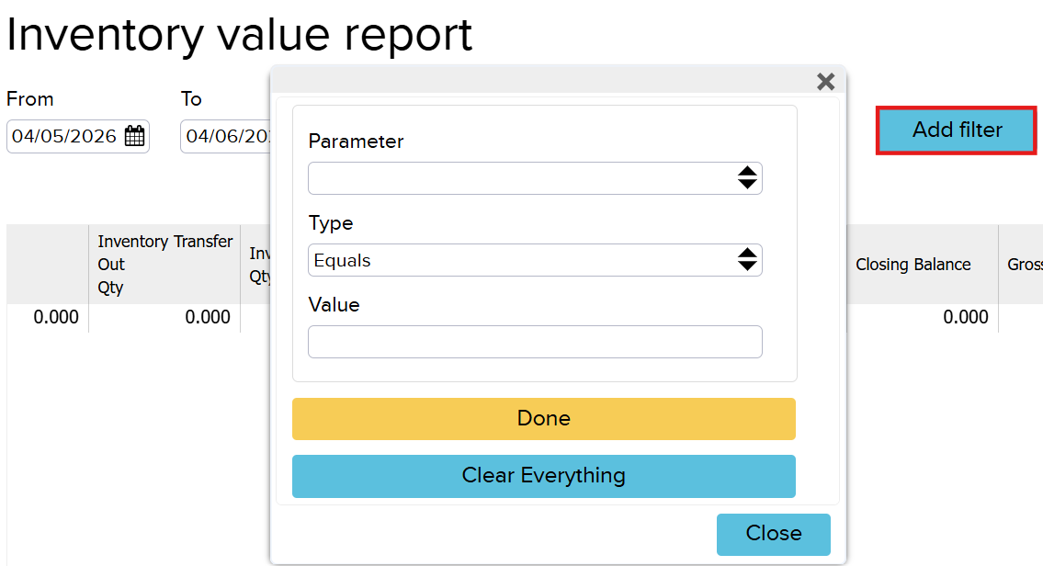Select the From date field 04/05/2026
The width and height of the screenshot is (1043, 566).
pyautogui.click(x=64, y=137)
